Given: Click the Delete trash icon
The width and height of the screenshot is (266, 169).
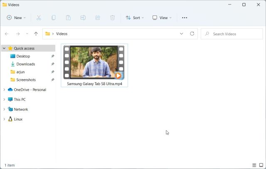Looking at the screenshot, I should pos(112,18).
